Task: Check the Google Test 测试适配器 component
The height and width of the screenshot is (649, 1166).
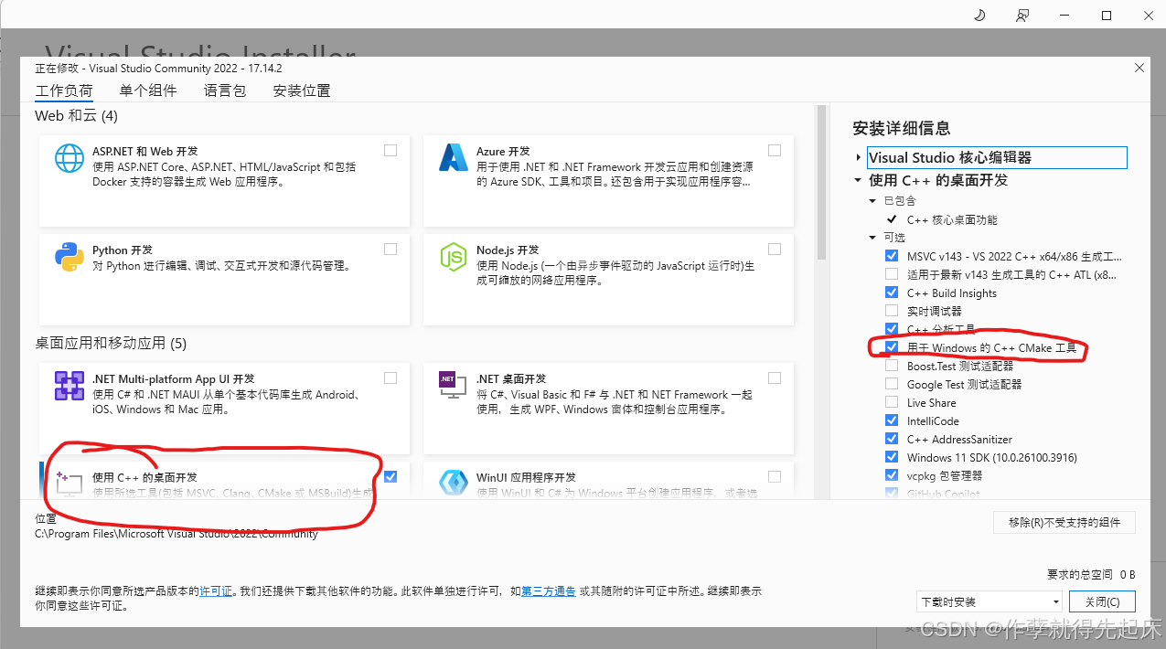Action: click(892, 384)
